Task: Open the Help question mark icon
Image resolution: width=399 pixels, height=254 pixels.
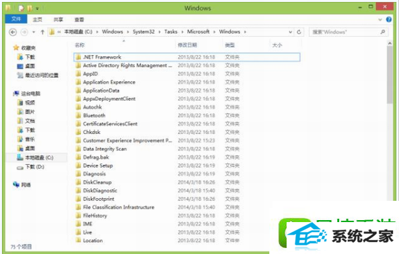Action: pyautogui.click(x=388, y=19)
